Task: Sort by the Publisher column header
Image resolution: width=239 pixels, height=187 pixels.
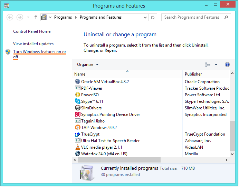Action: (206, 74)
